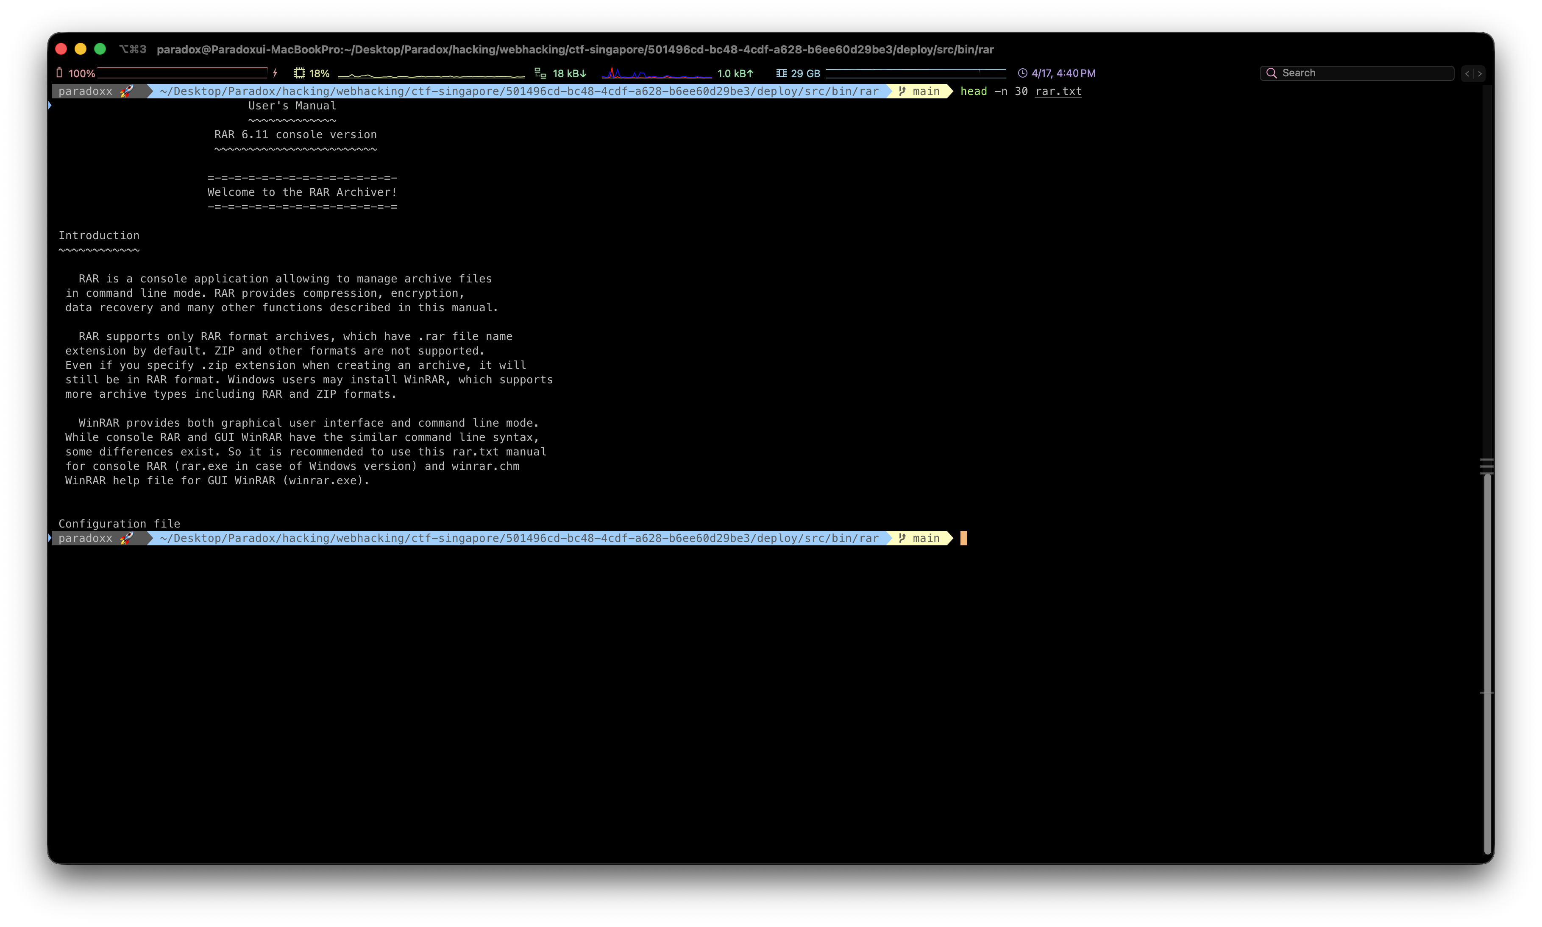Click the charging lightning bolt icon
This screenshot has height=927, width=1542.
[275, 73]
